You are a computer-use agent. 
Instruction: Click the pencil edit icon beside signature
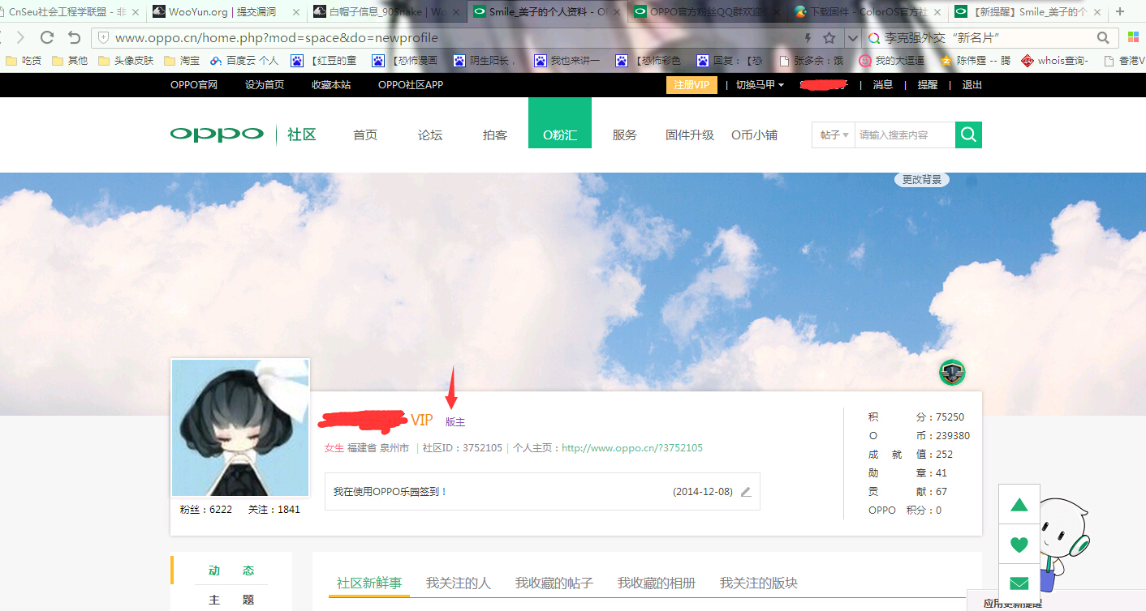tap(746, 492)
